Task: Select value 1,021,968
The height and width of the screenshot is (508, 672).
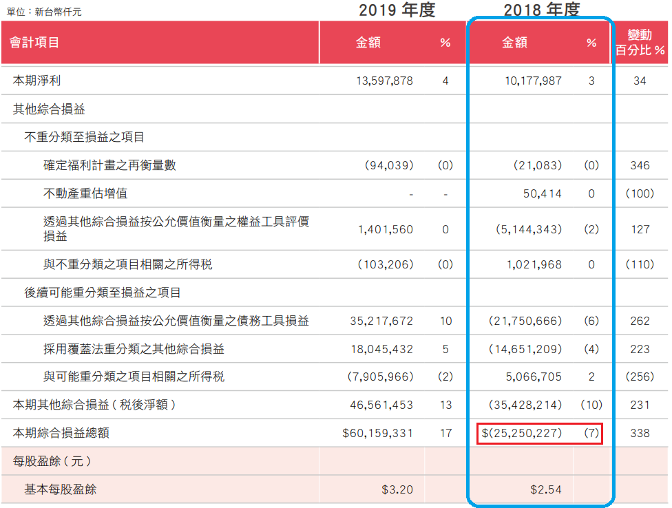Action: pos(534,265)
